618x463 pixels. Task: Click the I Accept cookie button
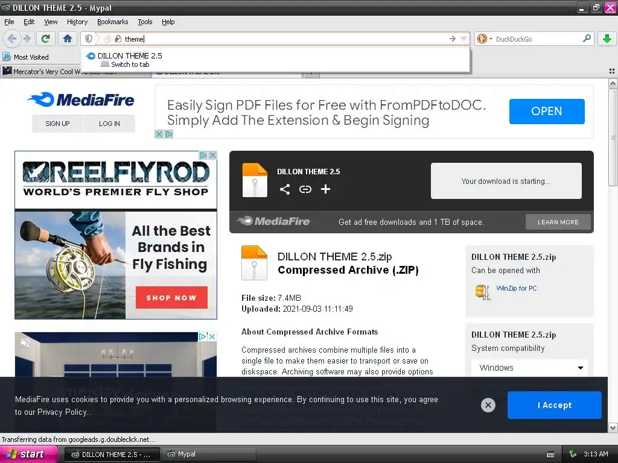[555, 405]
